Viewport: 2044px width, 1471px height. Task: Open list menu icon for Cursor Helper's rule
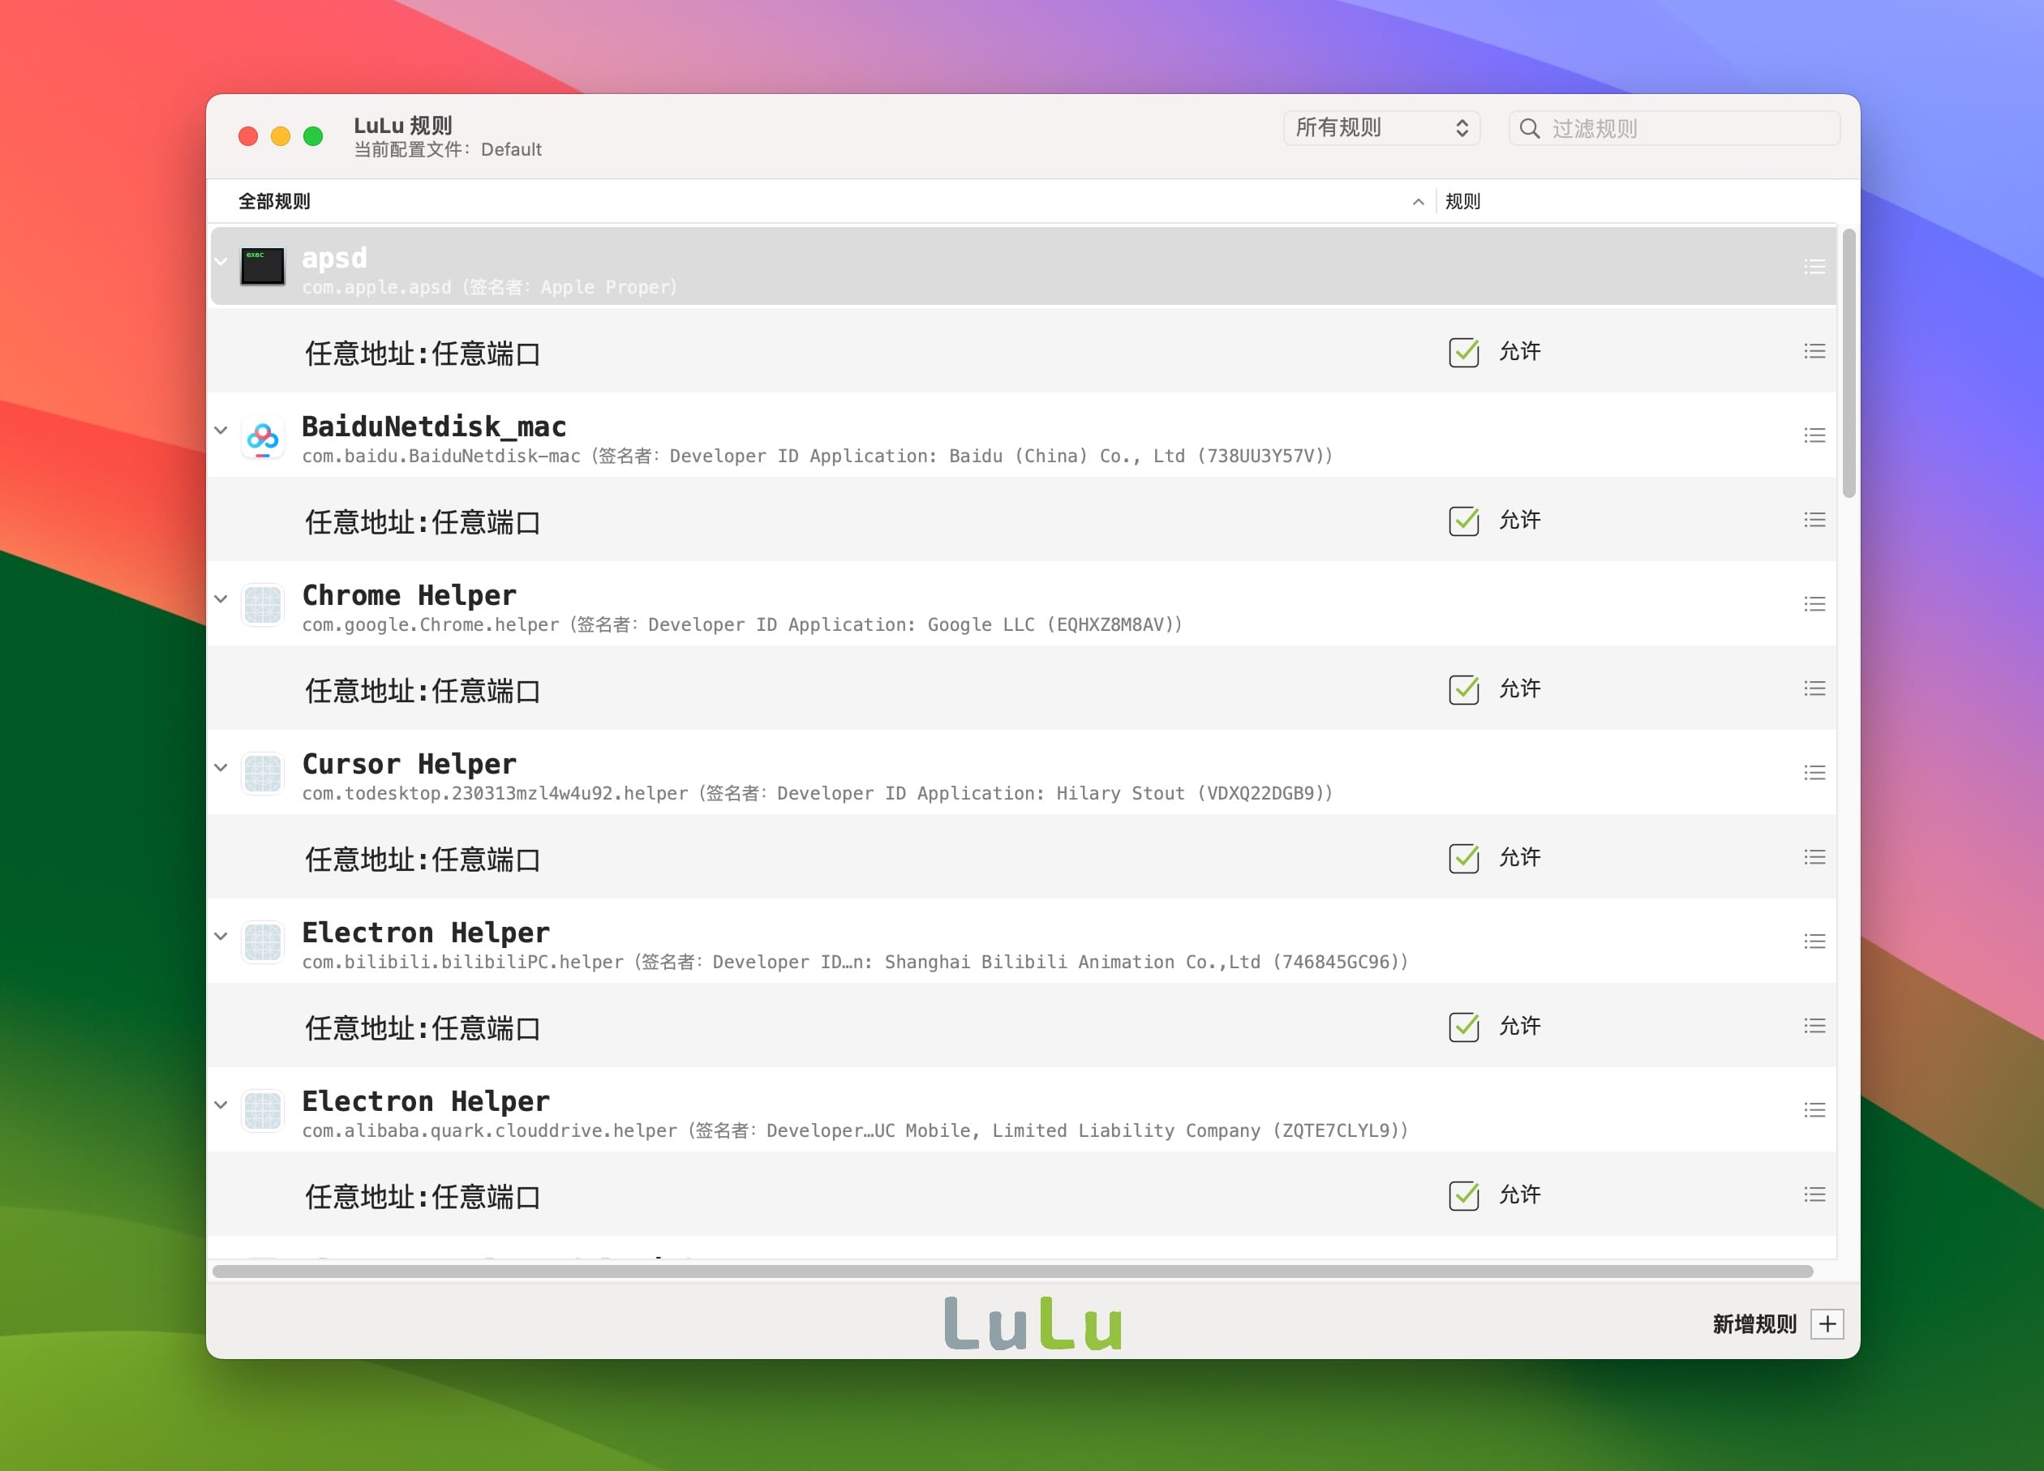tap(1814, 856)
